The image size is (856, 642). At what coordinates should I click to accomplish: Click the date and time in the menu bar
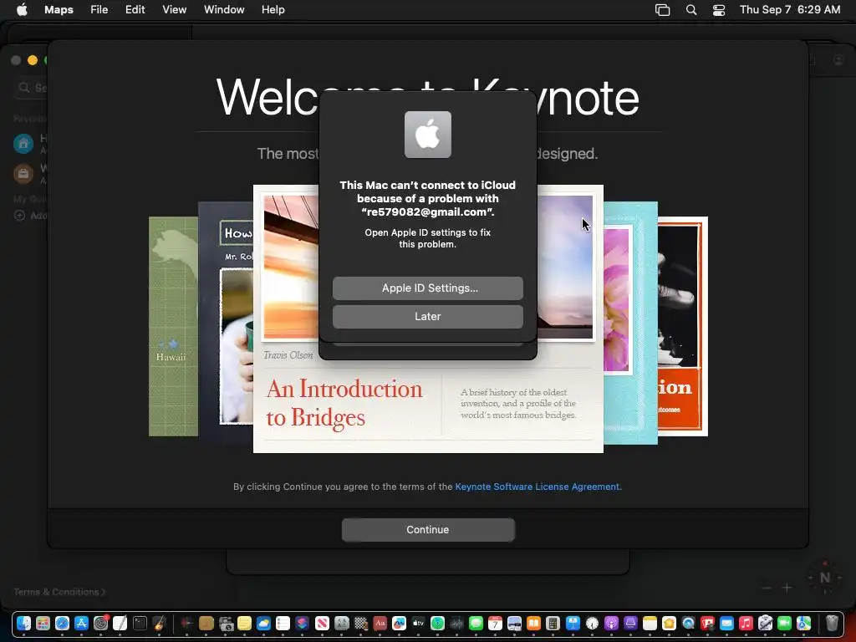(790, 9)
